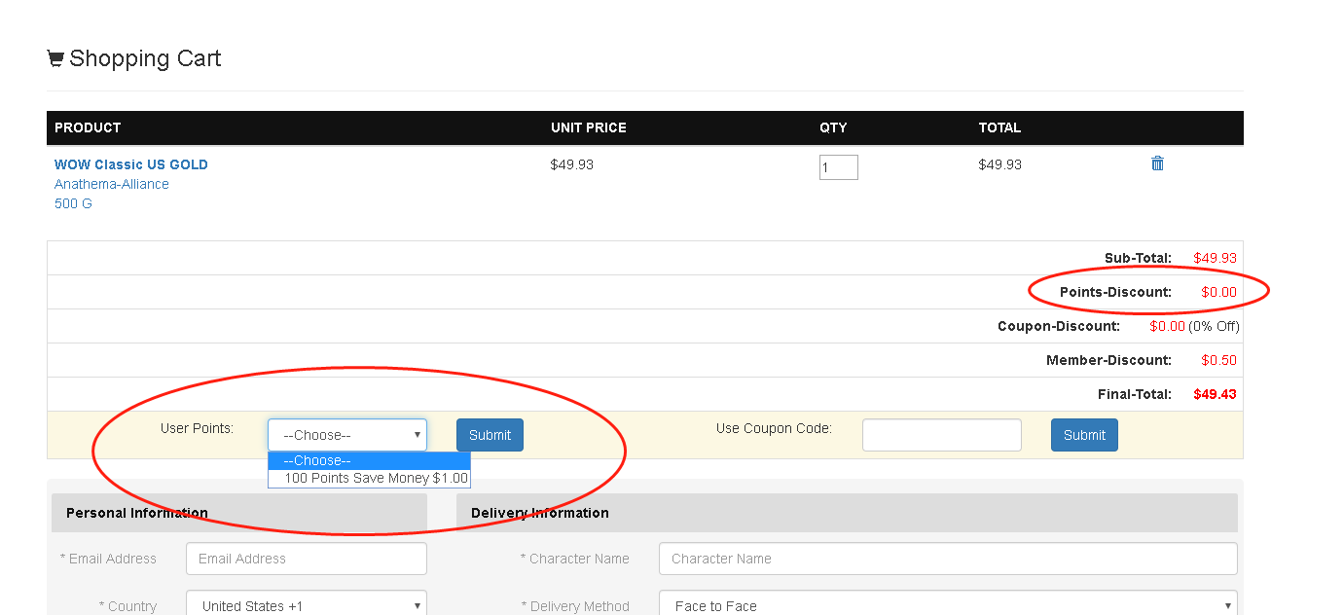Viewport: 1344px width, 615px height.
Task: Click the Coupon-Discount value $0.00
Action: point(1167,326)
